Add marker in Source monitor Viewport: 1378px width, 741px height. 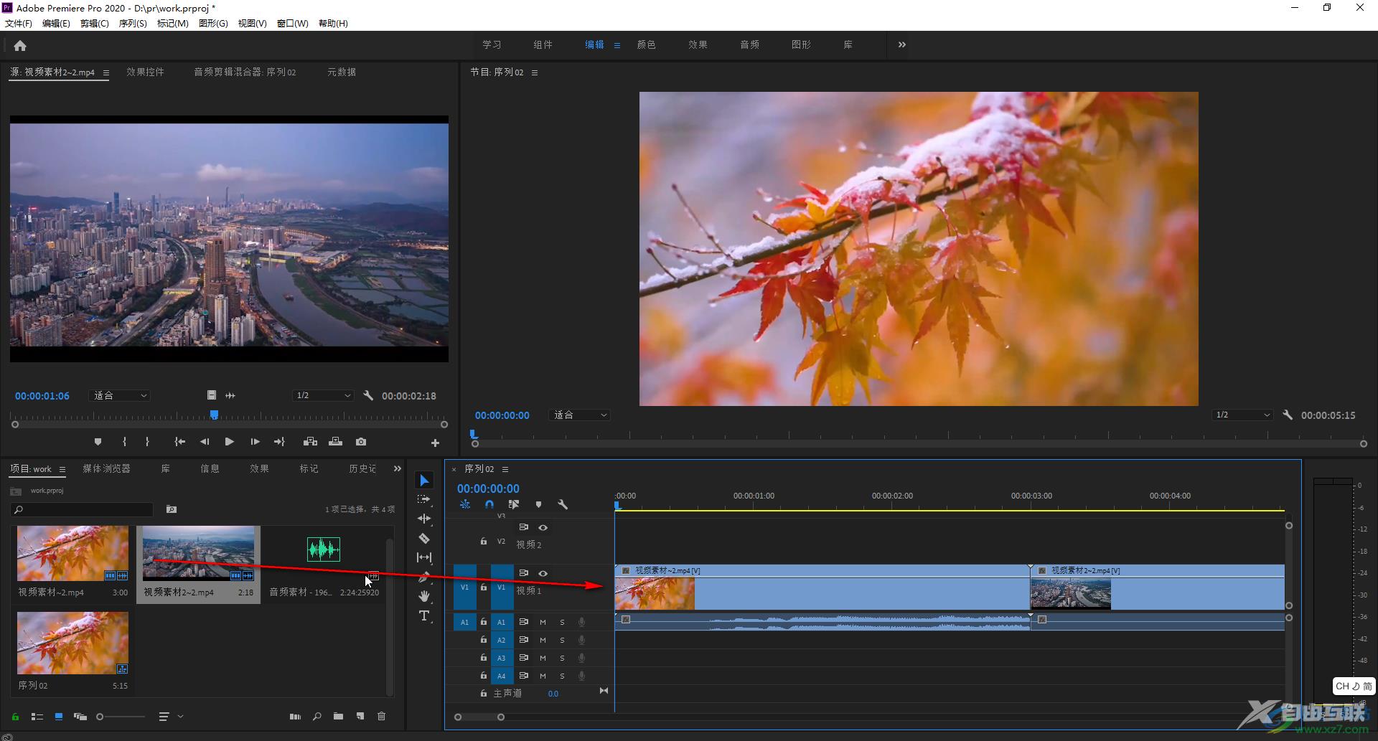pyautogui.click(x=98, y=442)
